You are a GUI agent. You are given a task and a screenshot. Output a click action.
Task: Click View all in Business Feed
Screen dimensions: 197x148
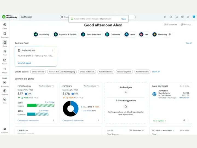click(189, 43)
